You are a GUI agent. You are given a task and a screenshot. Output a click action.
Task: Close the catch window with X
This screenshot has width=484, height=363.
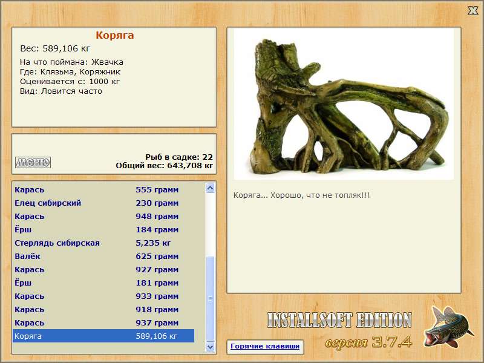coord(473,10)
